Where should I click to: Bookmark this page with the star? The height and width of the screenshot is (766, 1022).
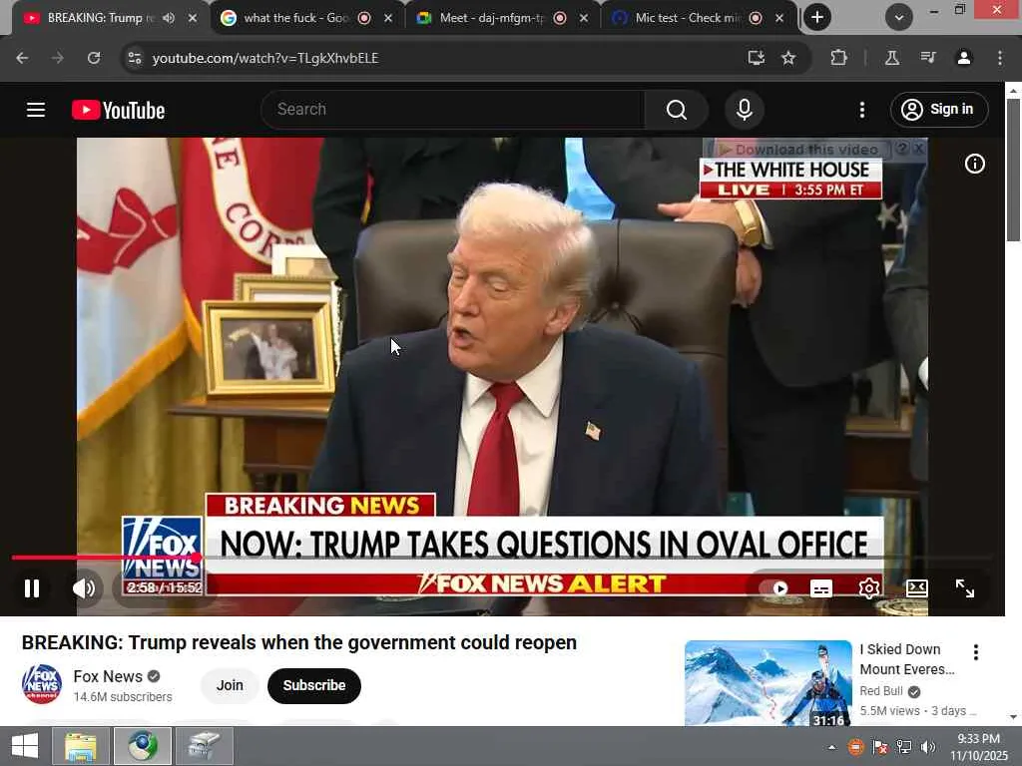(788, 58)
